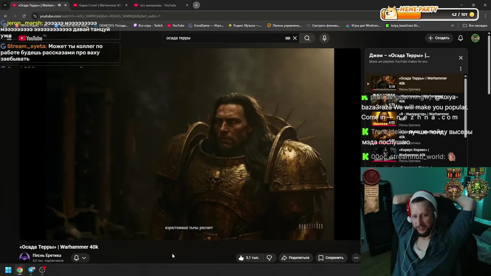Play «Коракс Коракс» from the playlist
491x276 pixels.
click(x=415, y=155)
